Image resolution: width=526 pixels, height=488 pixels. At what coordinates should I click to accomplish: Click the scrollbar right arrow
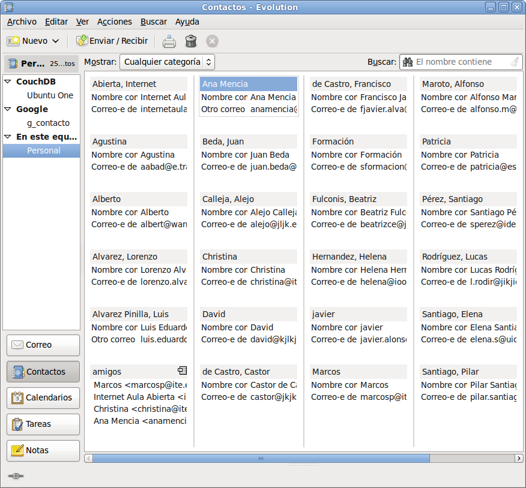[x=519, y=458]
